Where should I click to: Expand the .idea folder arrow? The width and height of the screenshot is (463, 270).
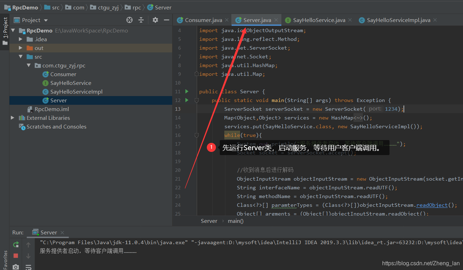[x=21, y=39]
